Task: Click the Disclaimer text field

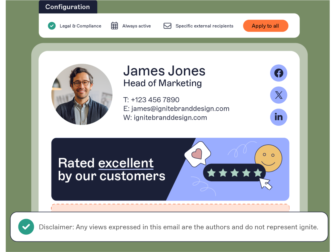Action: point(169,227)
